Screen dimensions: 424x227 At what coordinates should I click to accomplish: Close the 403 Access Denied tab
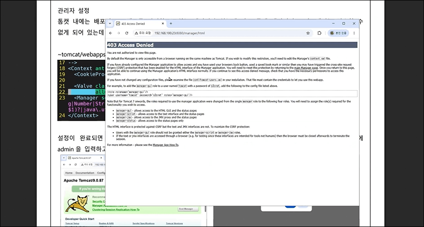[162, 23]
